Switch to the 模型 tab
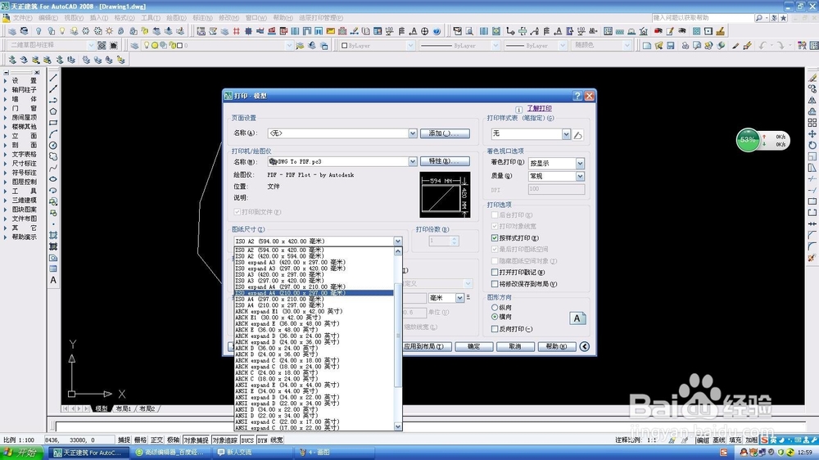The height and width of the screenshot is (460, 819). [x=102, y=408]
